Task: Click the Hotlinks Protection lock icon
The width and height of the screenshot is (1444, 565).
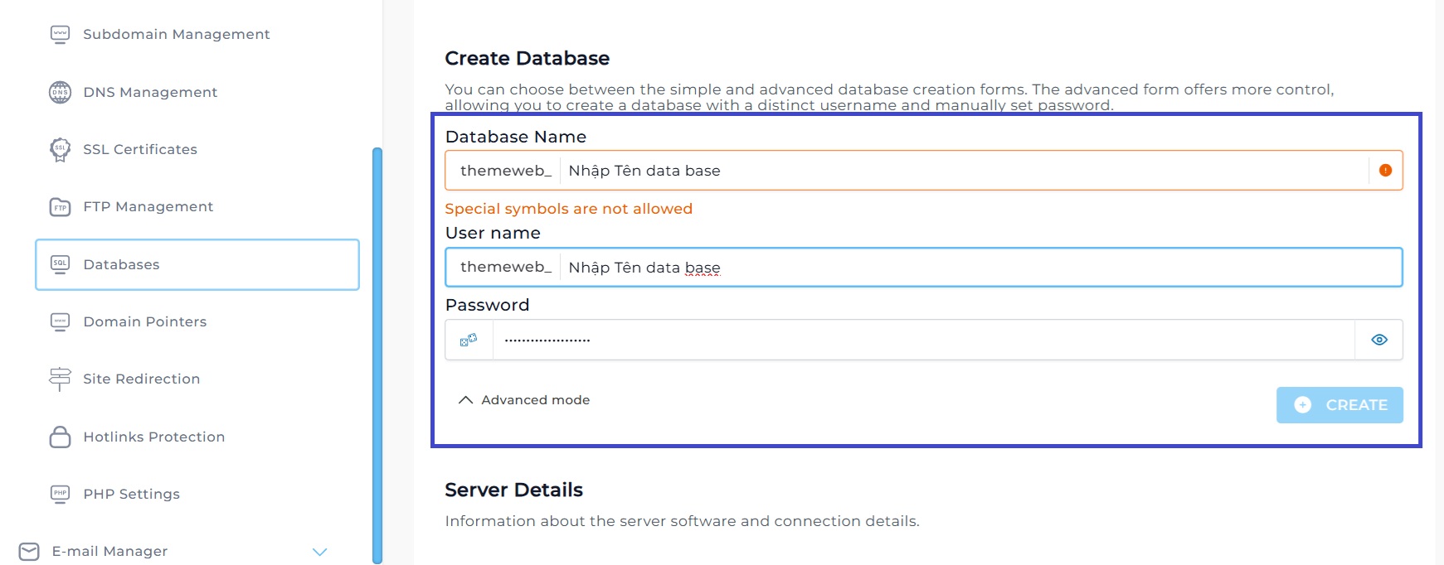Action: click(x=60, y=437)
